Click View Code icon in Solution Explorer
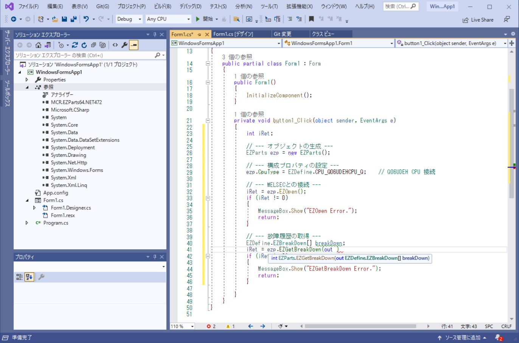The height and width of the screenshot is (343, 519). [115, 45]
